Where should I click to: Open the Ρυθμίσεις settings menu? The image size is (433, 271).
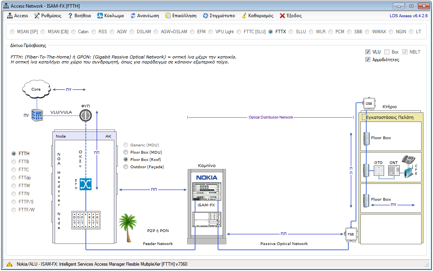[48, 16]
